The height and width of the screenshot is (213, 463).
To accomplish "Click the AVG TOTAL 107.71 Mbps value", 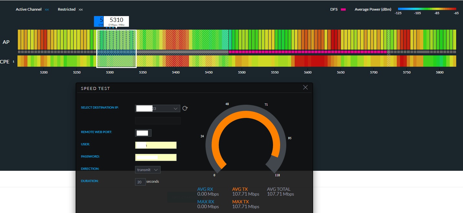I will pos(280,194).
